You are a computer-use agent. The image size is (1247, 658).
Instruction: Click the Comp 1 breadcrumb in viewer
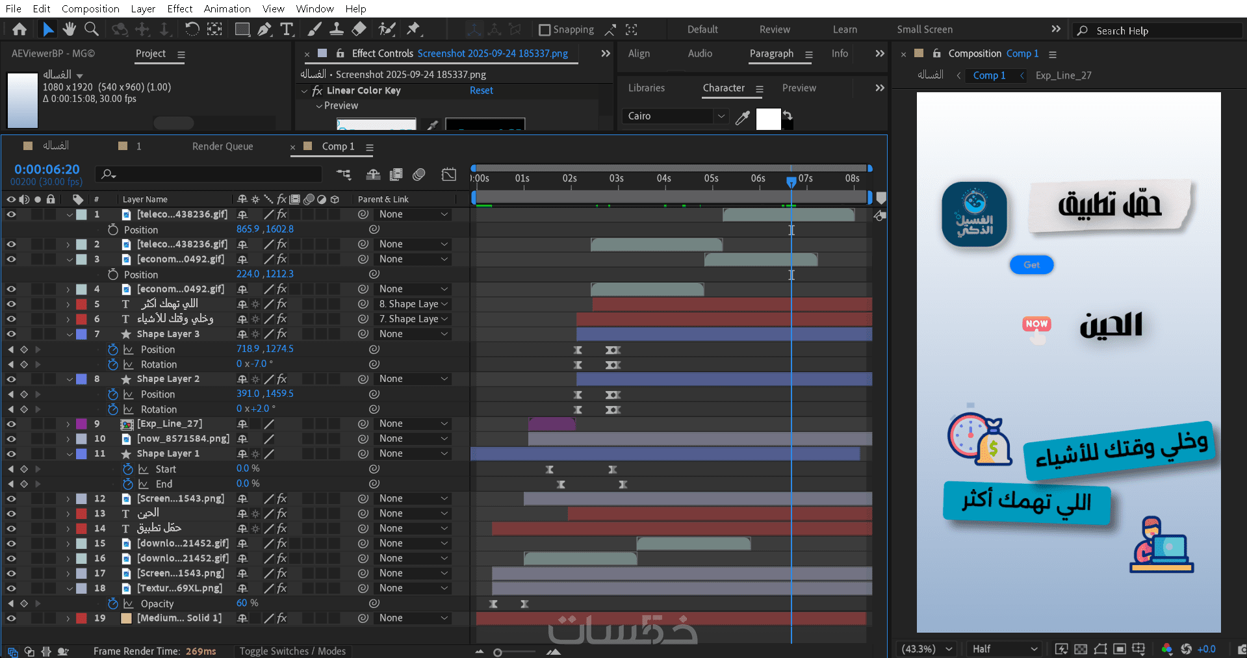pos(989,75)
